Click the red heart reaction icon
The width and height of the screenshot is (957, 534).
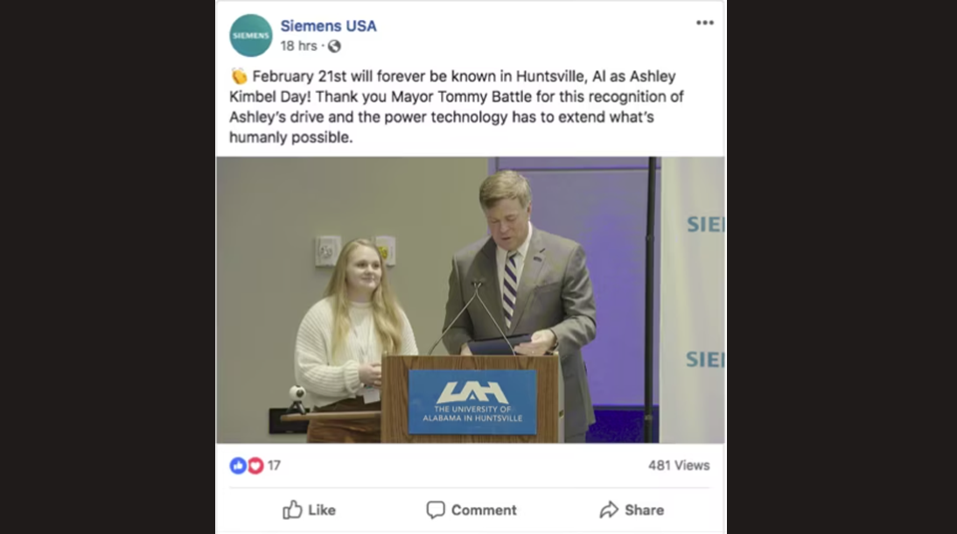click(255, 466)
